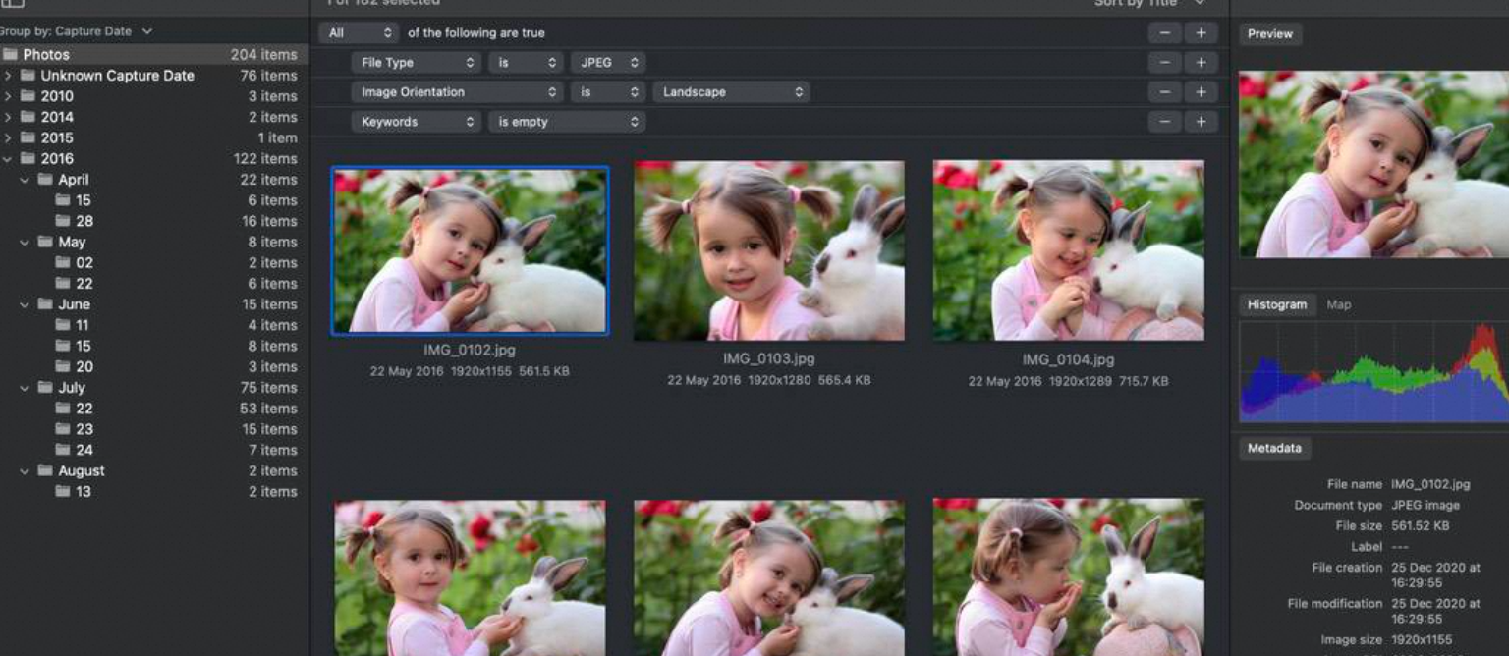Add rule with plus on 'All' row
The width and height of the screenshot is (1509, 656).
(x=1201, y=33)
